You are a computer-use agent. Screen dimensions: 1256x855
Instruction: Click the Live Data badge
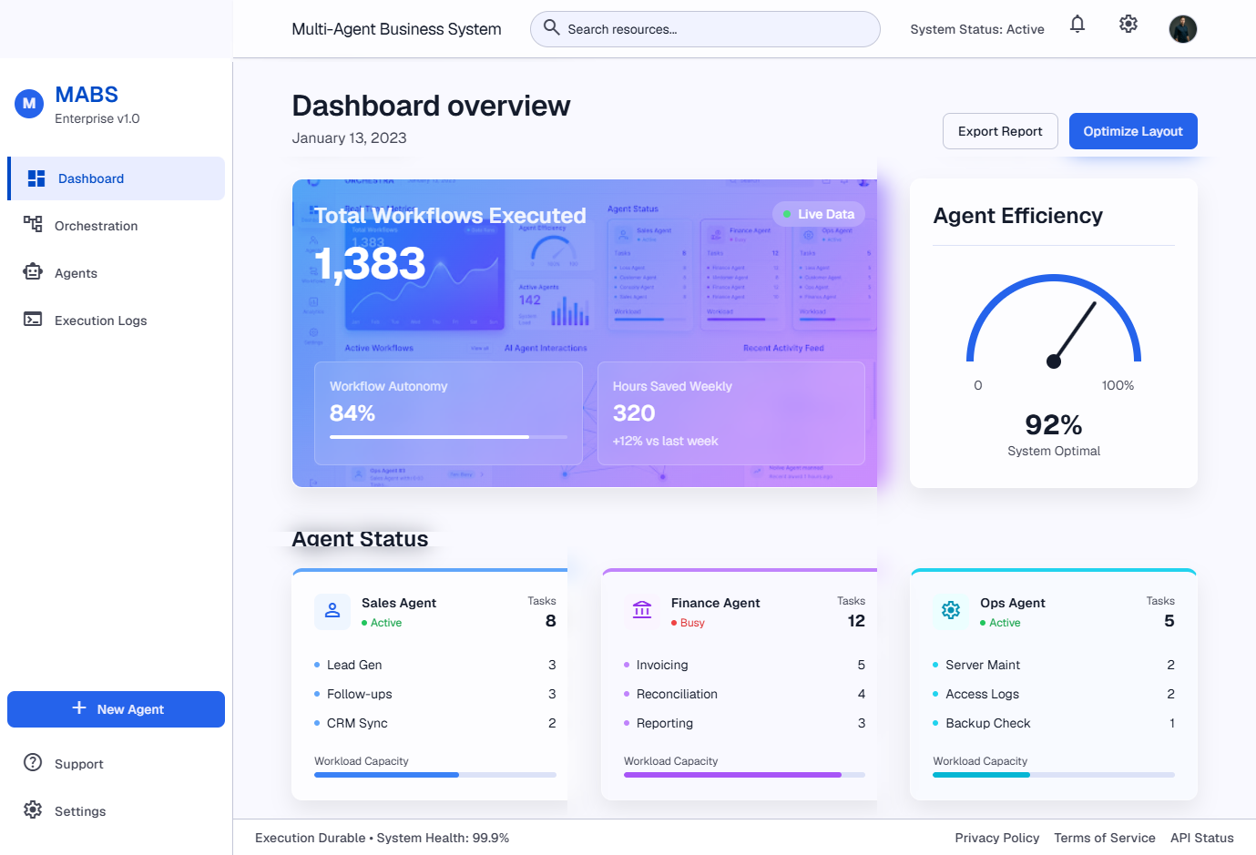point(818,214)
